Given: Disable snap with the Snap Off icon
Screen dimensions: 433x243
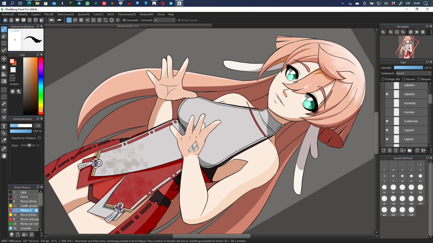Looking at the screenshot, I should click(69, 20).
